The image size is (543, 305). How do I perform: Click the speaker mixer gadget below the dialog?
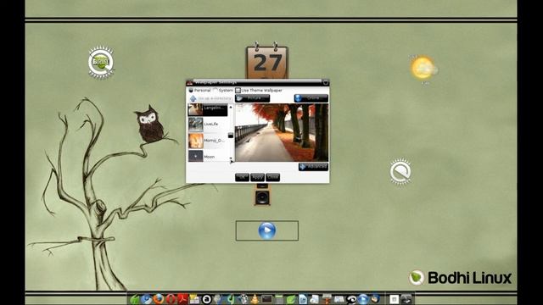point(262,196)
